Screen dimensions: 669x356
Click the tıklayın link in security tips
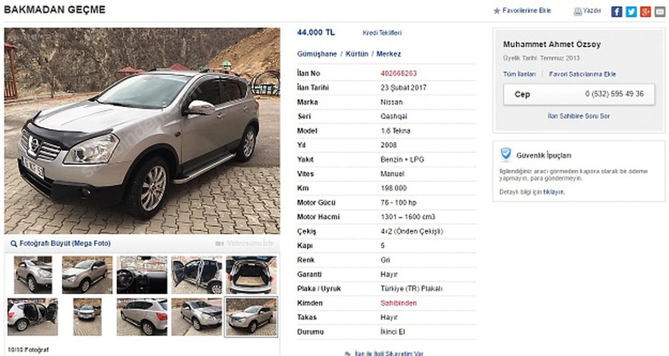[x=553, y=192]
